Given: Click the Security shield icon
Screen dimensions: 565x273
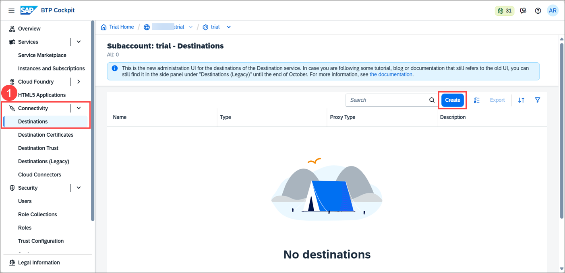Looking at the screenshot, I should click(x=12, y=188).
